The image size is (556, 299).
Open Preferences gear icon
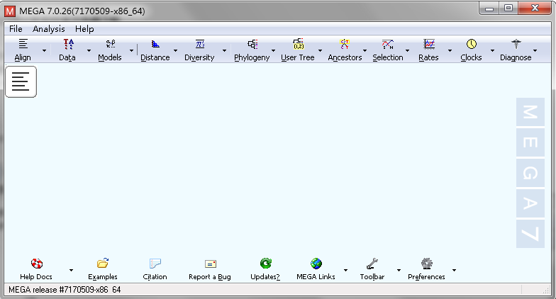pos(427,264)
